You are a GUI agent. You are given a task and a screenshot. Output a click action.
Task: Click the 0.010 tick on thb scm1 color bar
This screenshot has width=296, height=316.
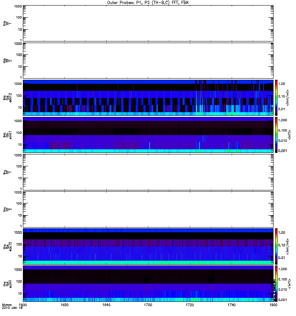pyautogui.click(x=283, y=141)
